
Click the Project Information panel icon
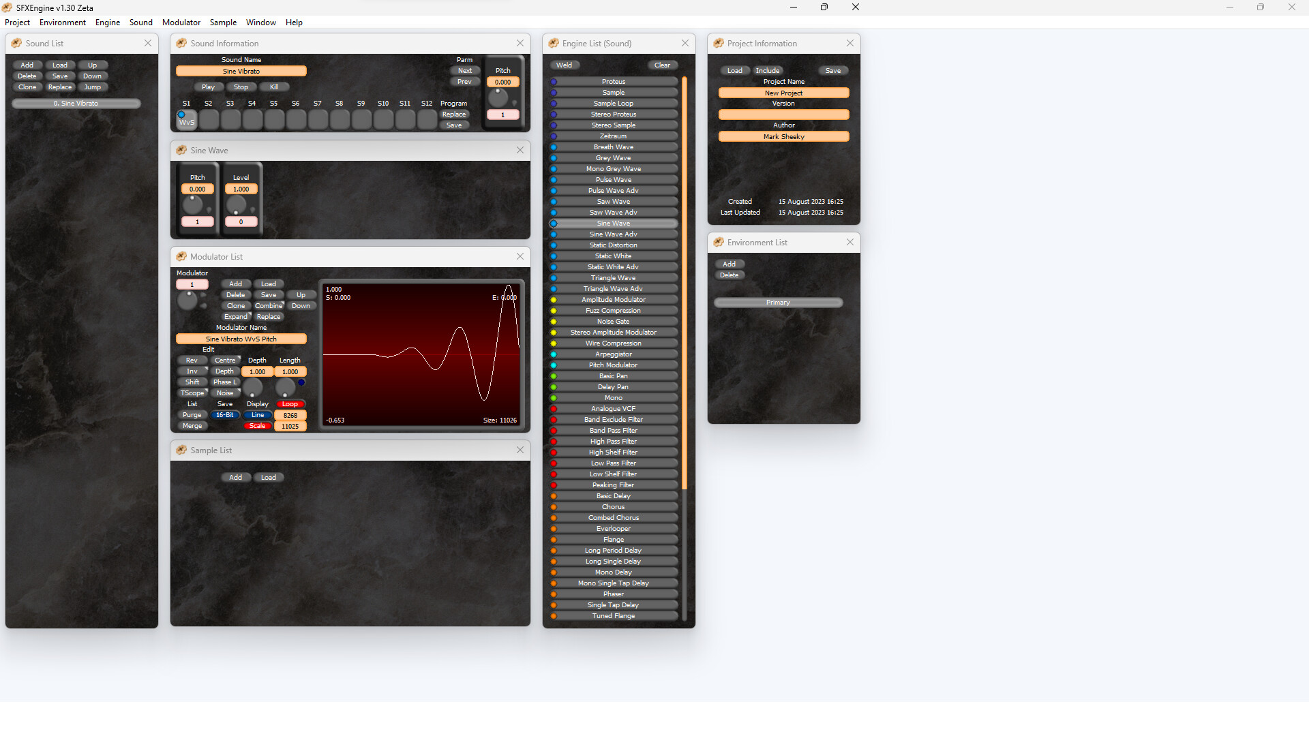pyautogui.click(x=718, y=43)
